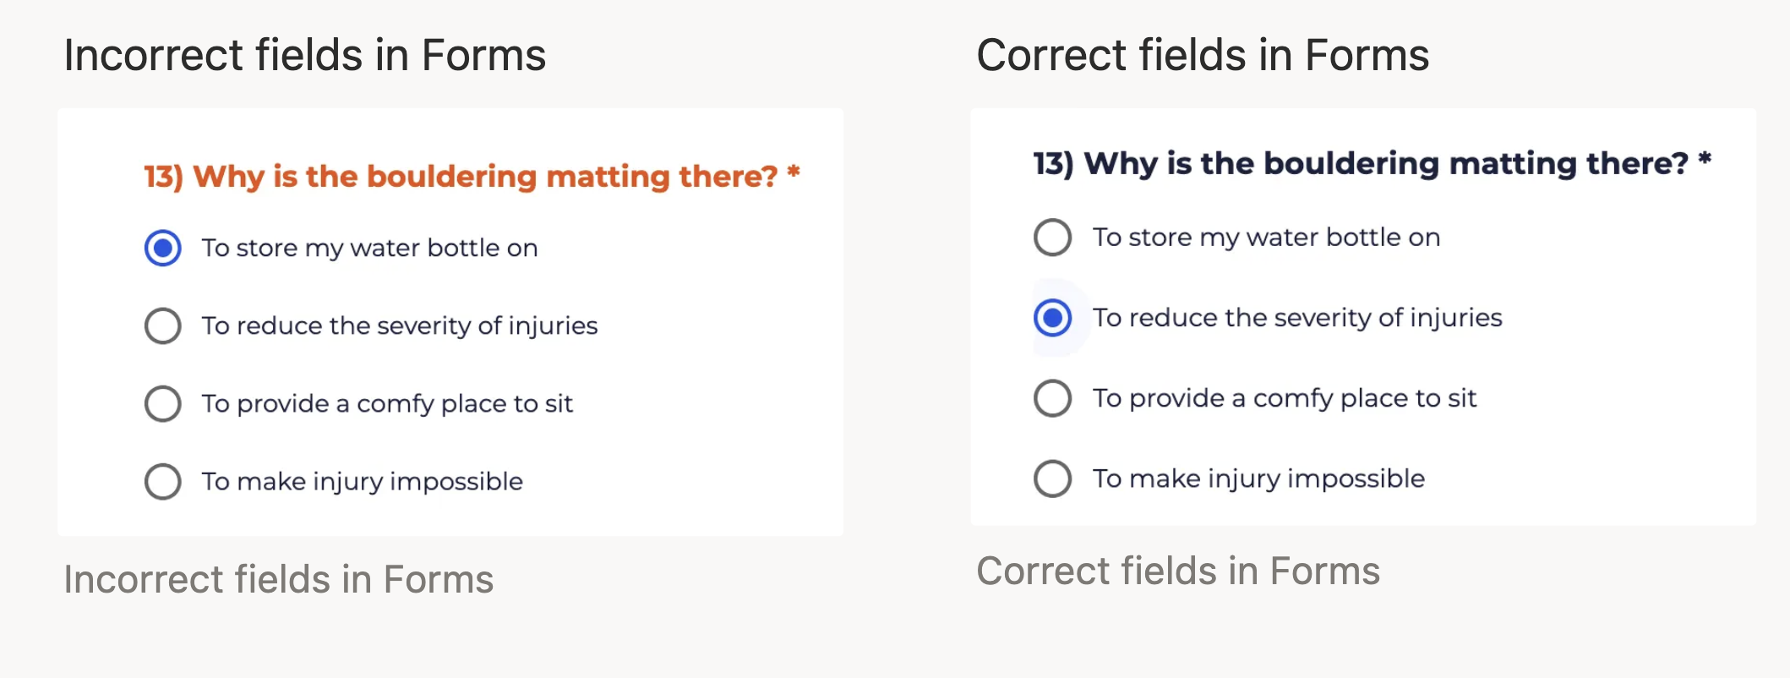Pick 'To make injury impossible' radio in incorrect form
The image size is (1790, 678).
[x=163, y=482]
